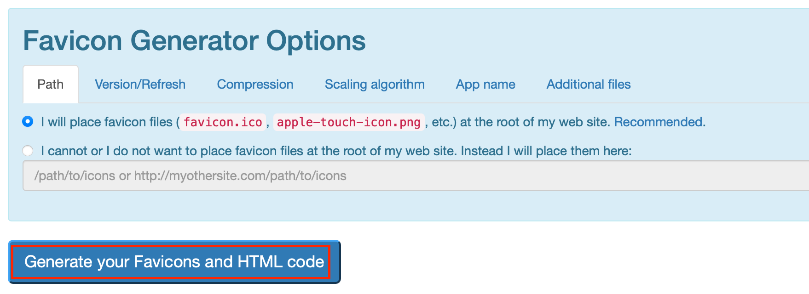Click 'Instead I will place them here' text
This screenshot has height=294, width=809.
coord(546,151)
